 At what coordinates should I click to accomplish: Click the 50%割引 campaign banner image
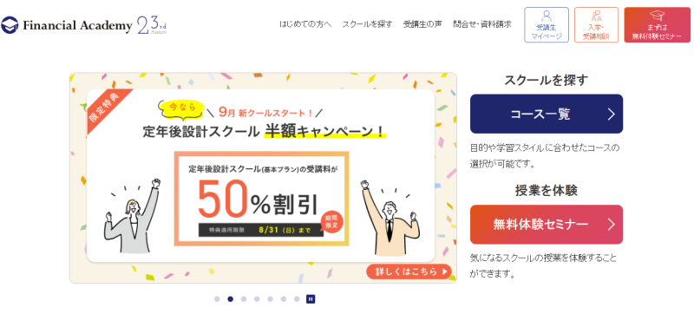[263, 178]
